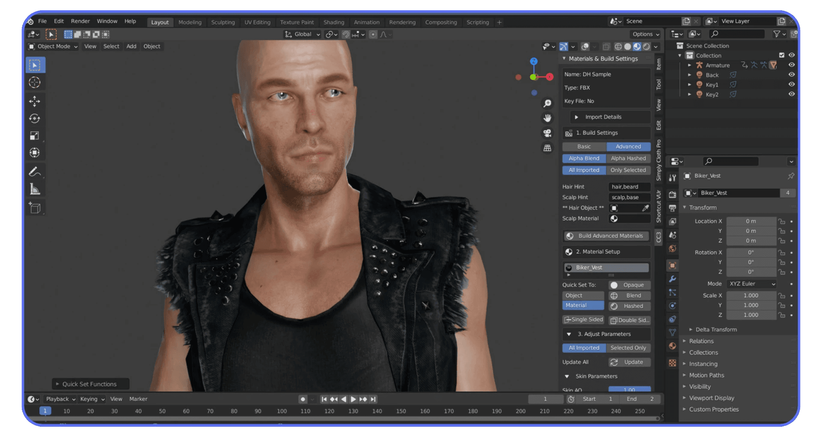Uncheck the Collection checkbox in the outliner
The width and height of the screenshot is (822, 437).
(782, 55)
